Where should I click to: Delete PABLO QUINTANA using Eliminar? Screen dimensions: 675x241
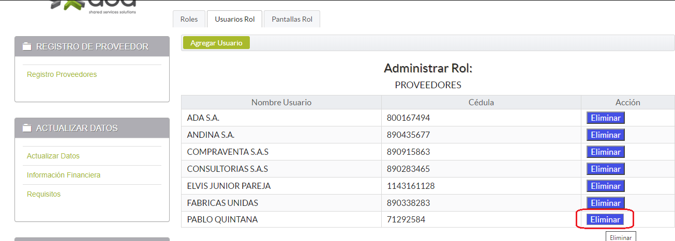pos(605,220)
